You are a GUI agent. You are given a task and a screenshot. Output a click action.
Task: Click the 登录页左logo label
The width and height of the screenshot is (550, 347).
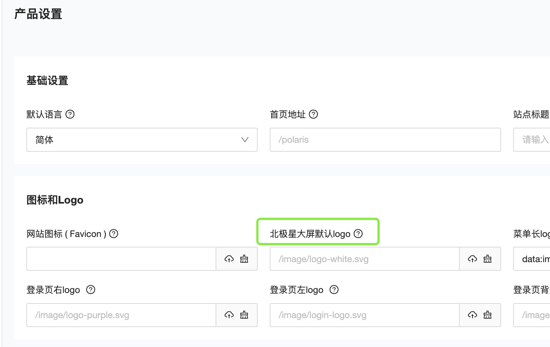pyautogui.click(x=296, y=290)
